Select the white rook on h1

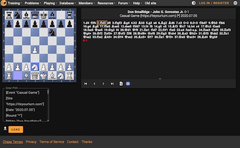[x=70, y=76]
